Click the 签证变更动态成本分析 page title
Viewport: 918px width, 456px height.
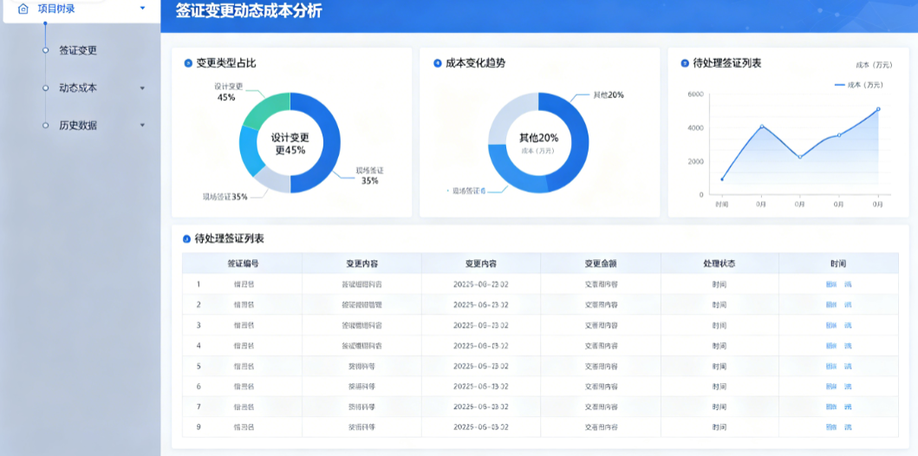coord(249,10)
